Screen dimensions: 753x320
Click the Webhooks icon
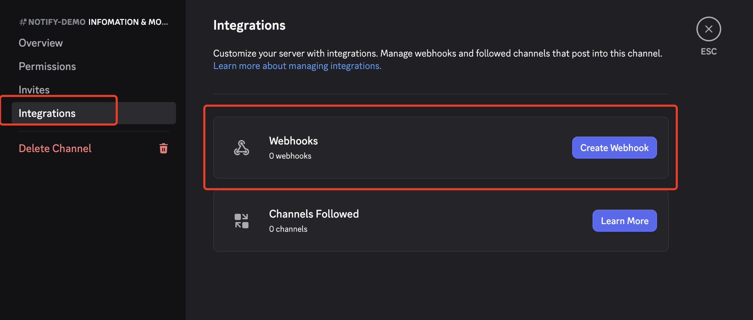(x=242, y=148)
